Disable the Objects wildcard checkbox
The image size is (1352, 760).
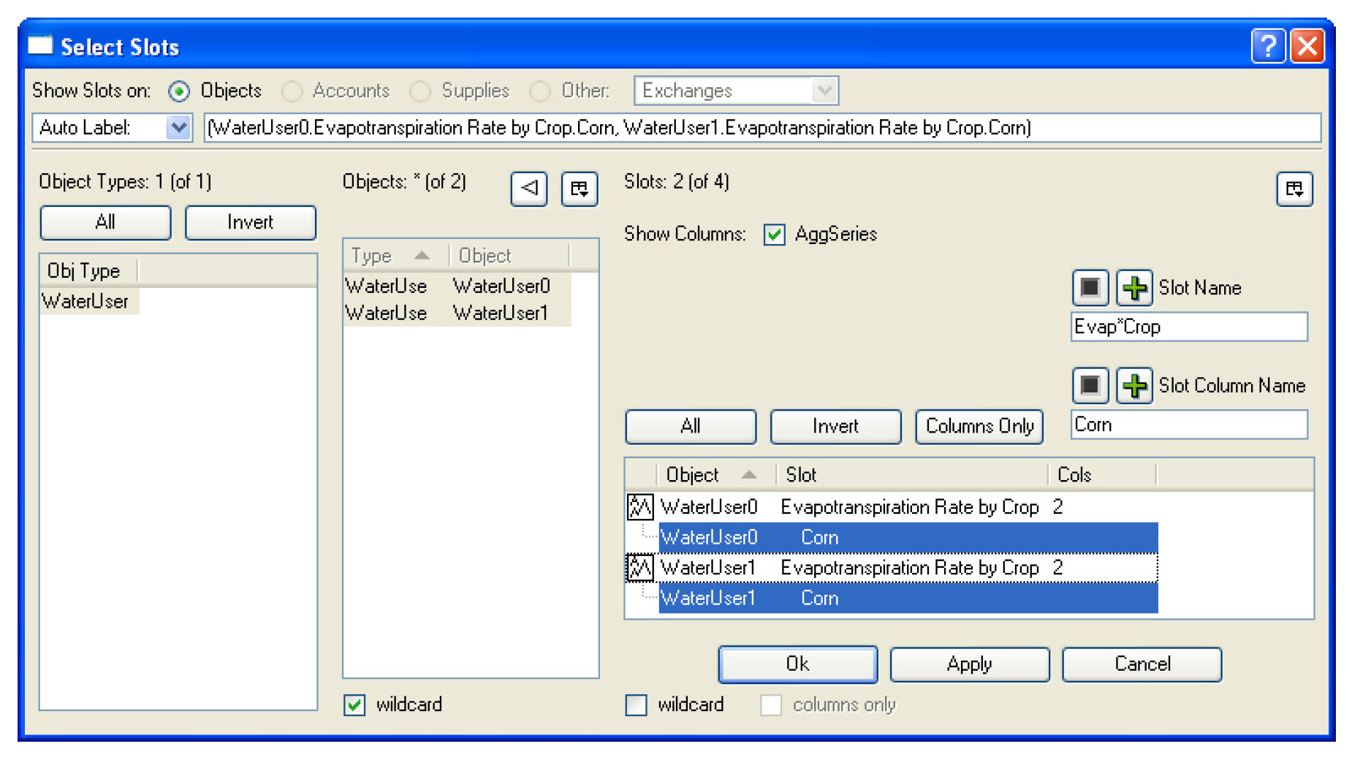(355, 705)
